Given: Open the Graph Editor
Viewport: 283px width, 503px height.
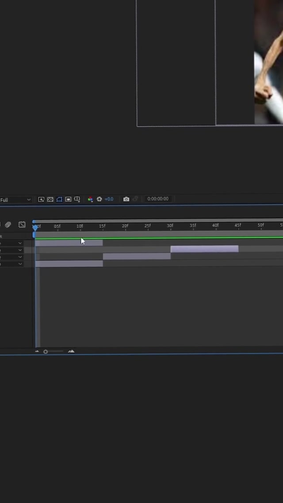Looking at the screenshot, I should pyautogui.click(x=22, y=225).
